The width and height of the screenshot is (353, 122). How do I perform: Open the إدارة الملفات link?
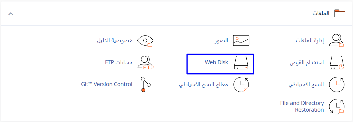click(309, 40)
